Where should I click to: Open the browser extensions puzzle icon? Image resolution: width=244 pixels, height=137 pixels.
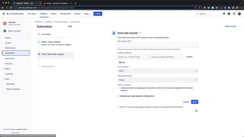229,8
